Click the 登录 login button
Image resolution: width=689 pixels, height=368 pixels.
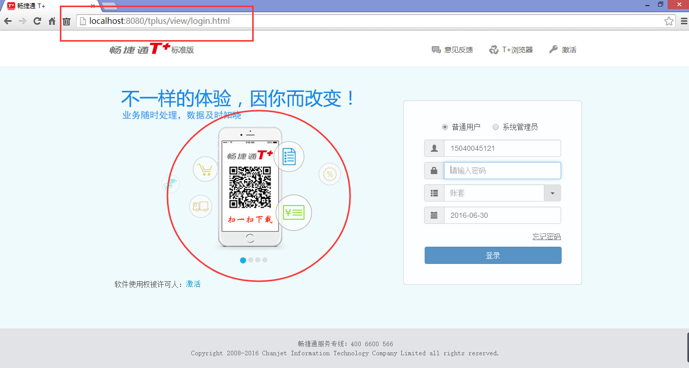click(493, 255)
